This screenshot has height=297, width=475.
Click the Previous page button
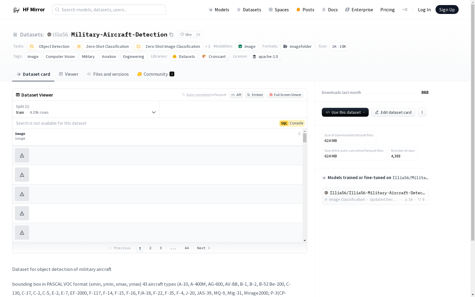tap(120, 248)
